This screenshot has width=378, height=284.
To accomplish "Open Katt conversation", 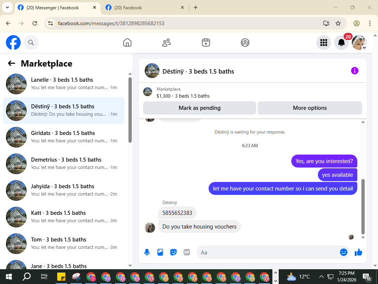I will pyautogui.click(x=63, y=217).
